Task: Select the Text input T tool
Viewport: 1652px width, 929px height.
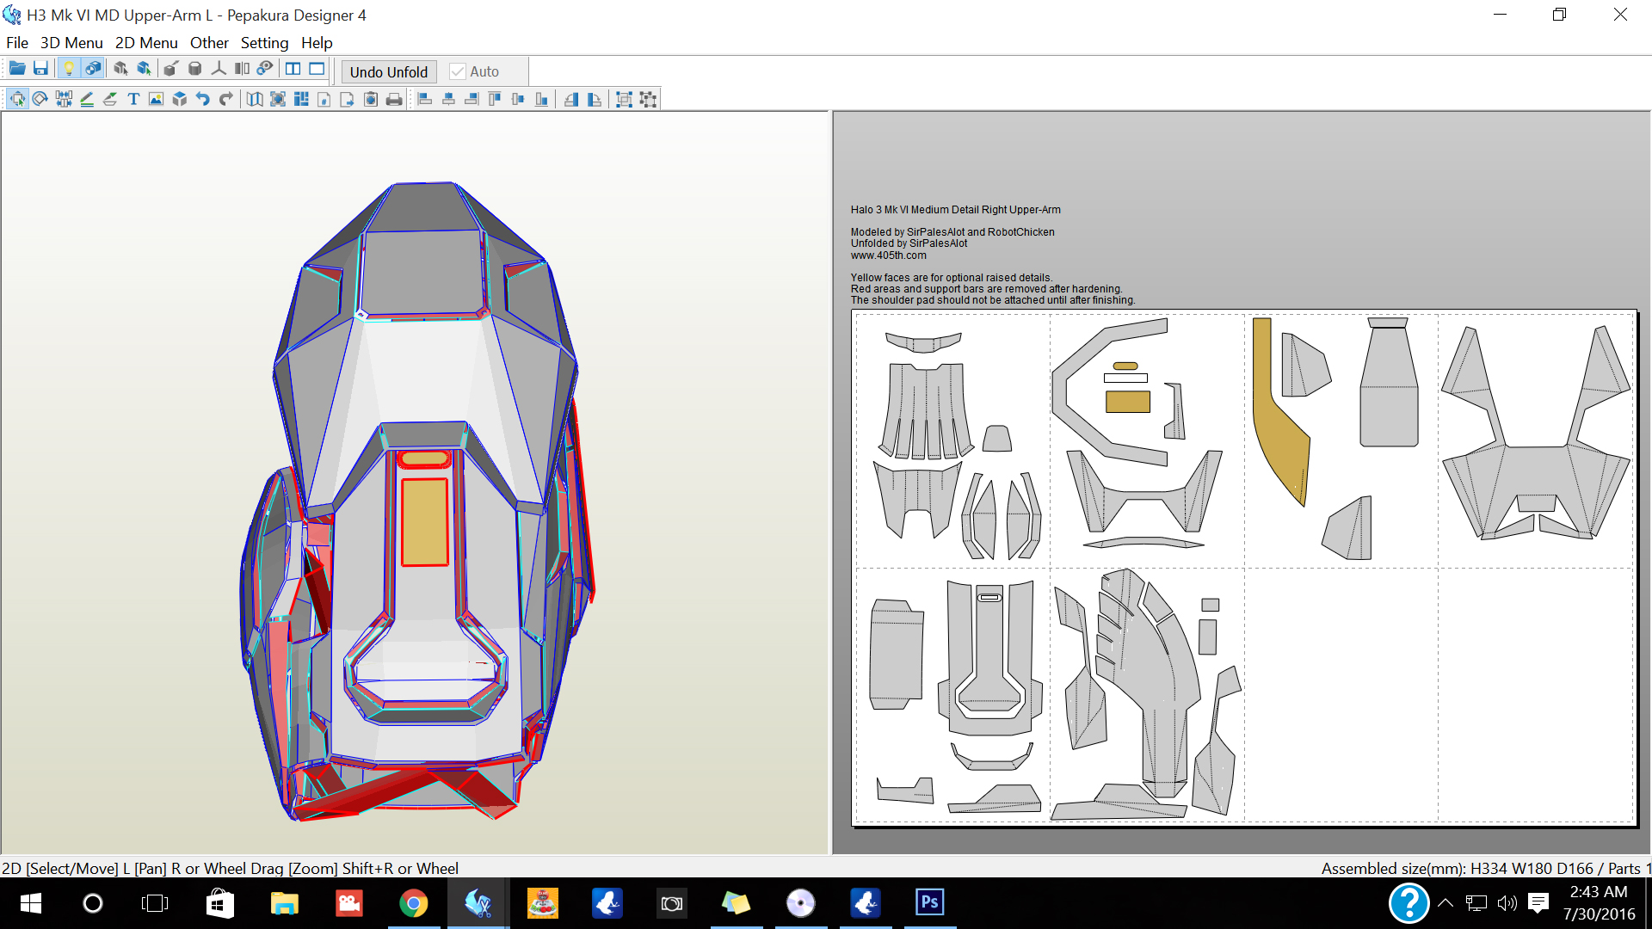Action: click(133, 99)
